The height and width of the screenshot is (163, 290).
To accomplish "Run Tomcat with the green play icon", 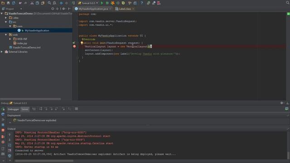I will 102,3.
